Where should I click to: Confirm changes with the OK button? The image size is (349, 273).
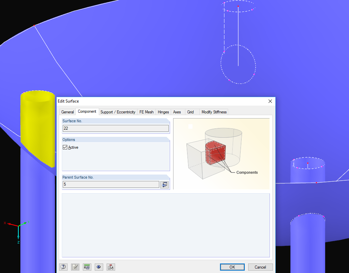tap(232, 267)
